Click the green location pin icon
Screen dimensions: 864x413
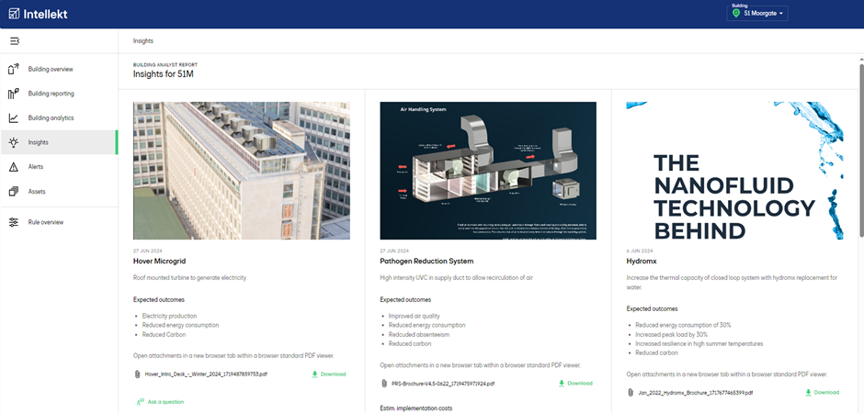coord(736,13)
